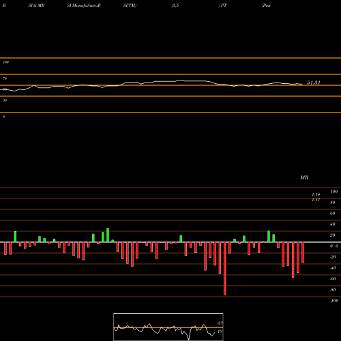Click the 'SI & MR' header text

click(36, 5)
